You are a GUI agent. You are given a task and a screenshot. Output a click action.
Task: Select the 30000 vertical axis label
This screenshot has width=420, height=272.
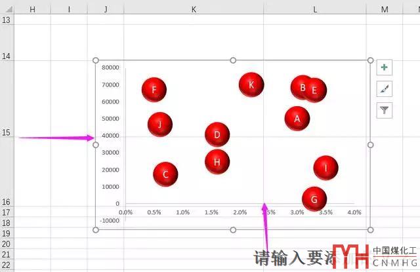110,153
